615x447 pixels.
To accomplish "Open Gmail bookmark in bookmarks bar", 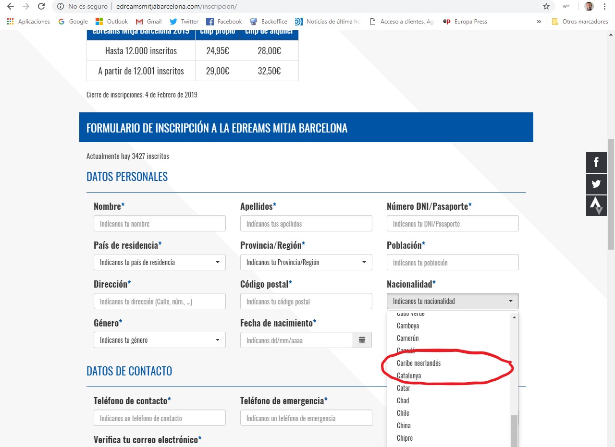I will 148,22.
